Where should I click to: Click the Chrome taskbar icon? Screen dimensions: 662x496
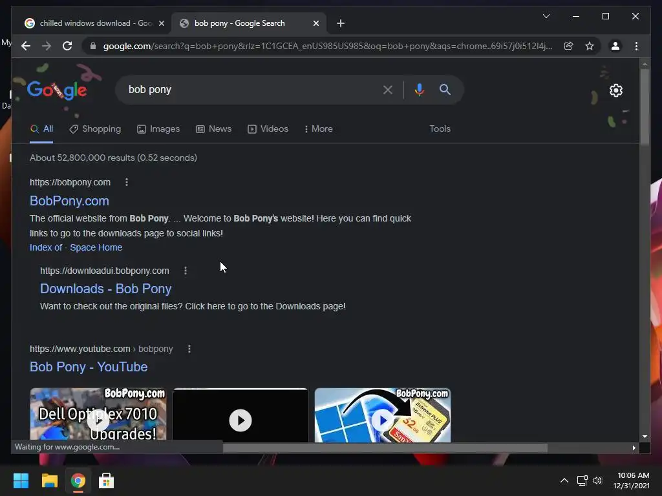click(78, 480)
